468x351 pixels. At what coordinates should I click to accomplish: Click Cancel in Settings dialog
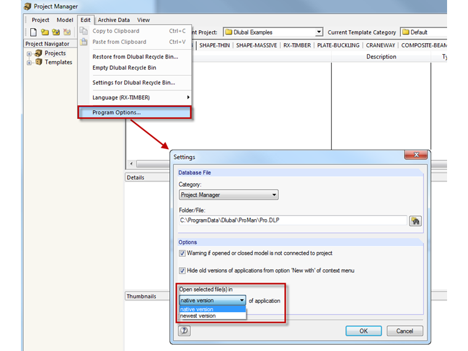tap(405, 331)
